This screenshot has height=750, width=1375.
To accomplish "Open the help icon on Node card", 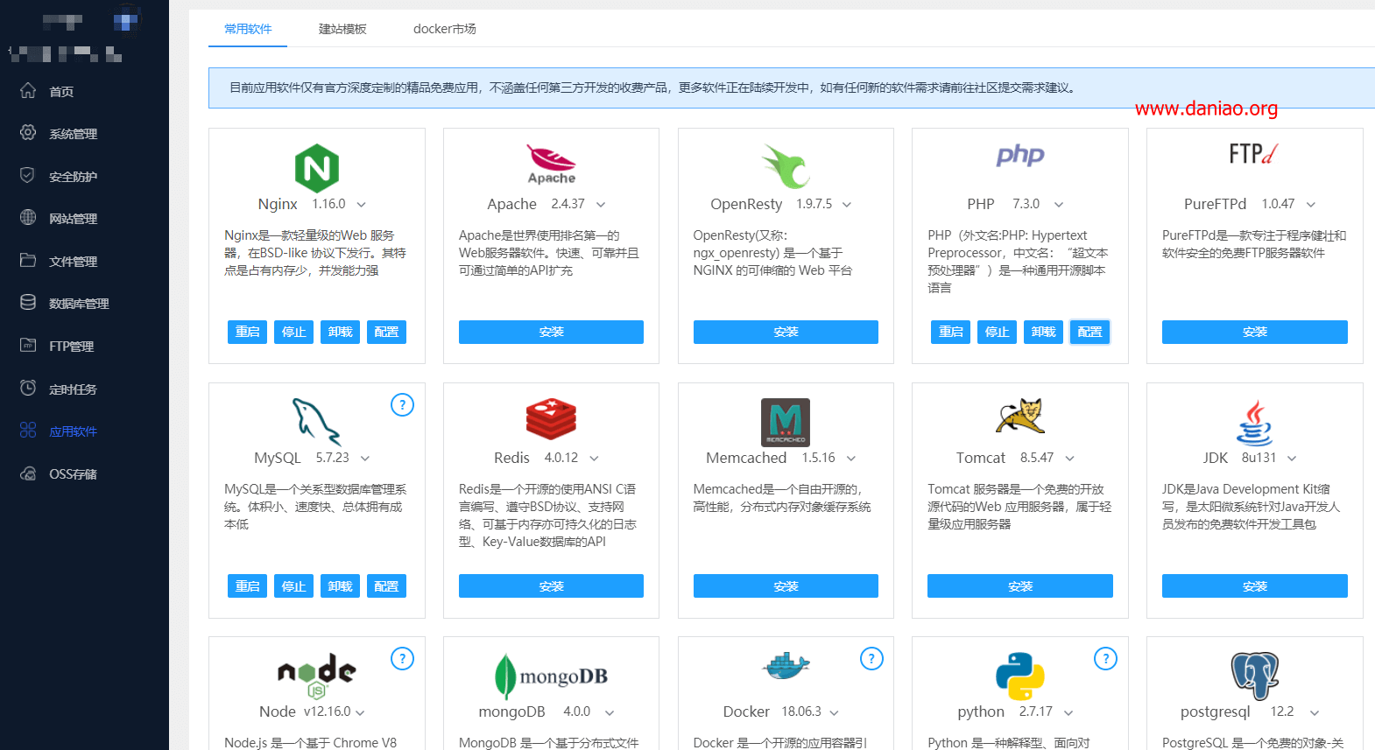I will click(x=402, y=658).
